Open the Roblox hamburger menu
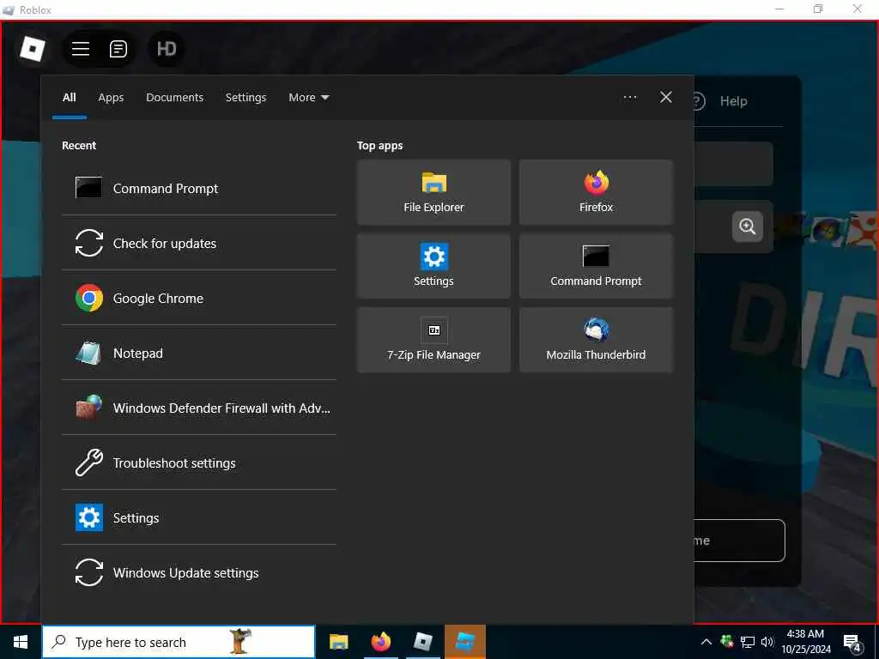Image resolution: width=879 pixels, height=659 pixels. (x=81, y=49)
